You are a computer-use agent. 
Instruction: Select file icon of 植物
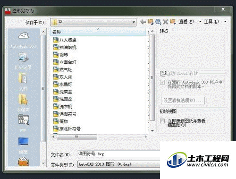click(56, 121)
